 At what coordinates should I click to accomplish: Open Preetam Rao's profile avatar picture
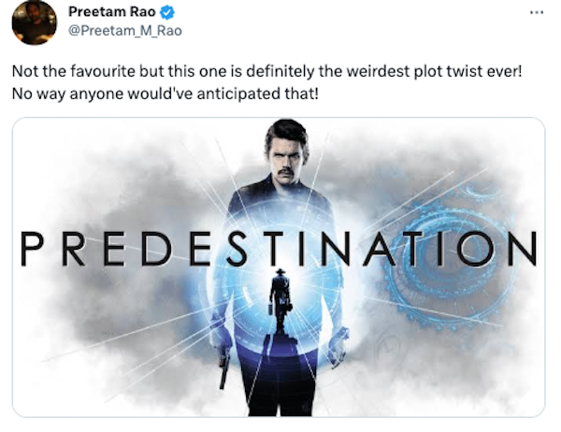coord(34,22)
